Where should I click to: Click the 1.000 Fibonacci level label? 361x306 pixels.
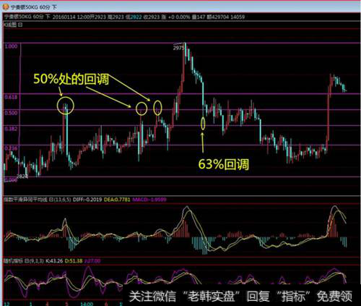(11, 46)
